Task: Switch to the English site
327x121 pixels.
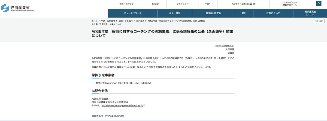Action: pyautogui.click(x=156, y=4)
